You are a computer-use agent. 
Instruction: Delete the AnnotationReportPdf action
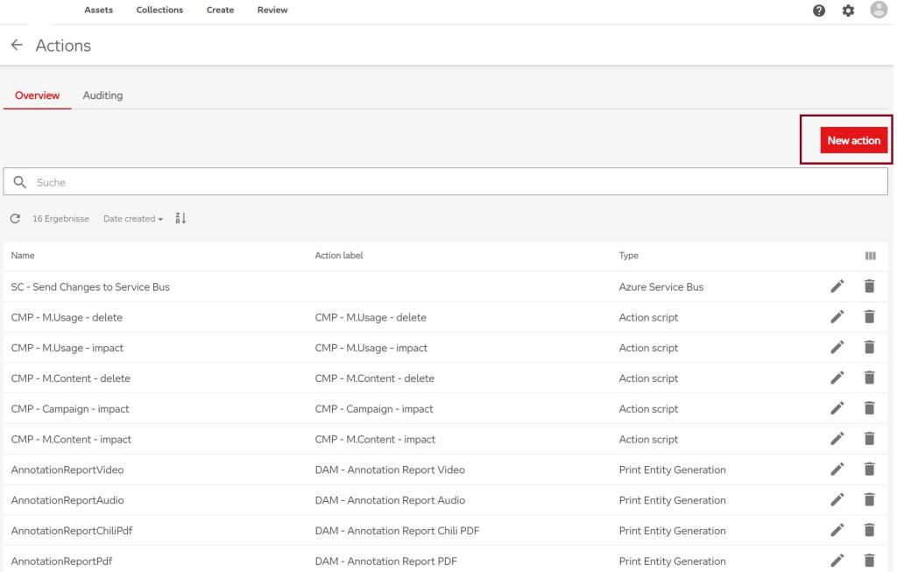[x=869, y=561]
